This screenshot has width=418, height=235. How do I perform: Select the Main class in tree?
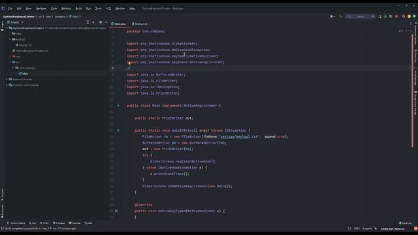click(x=24, y=74)
